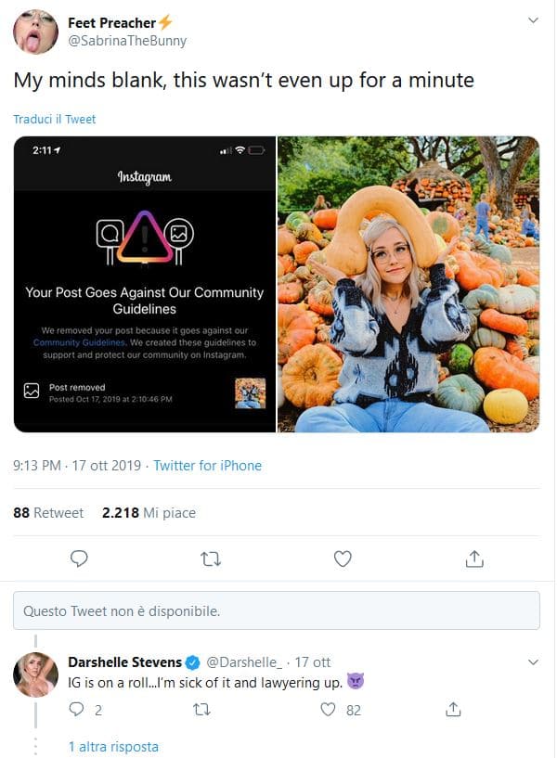Viewport: 557px width, 758px height.
Task: Open options chevron on Darshelle's reply
Action: [x=533, y=662]
